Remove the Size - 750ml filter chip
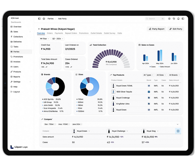This screenshot has width=196, height=166. [x=55, y=124]
